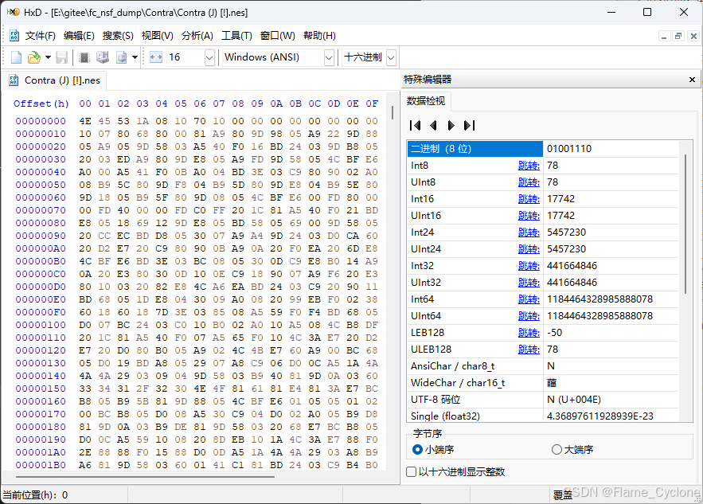Click 跳转 link in the Int32 row

529,266
